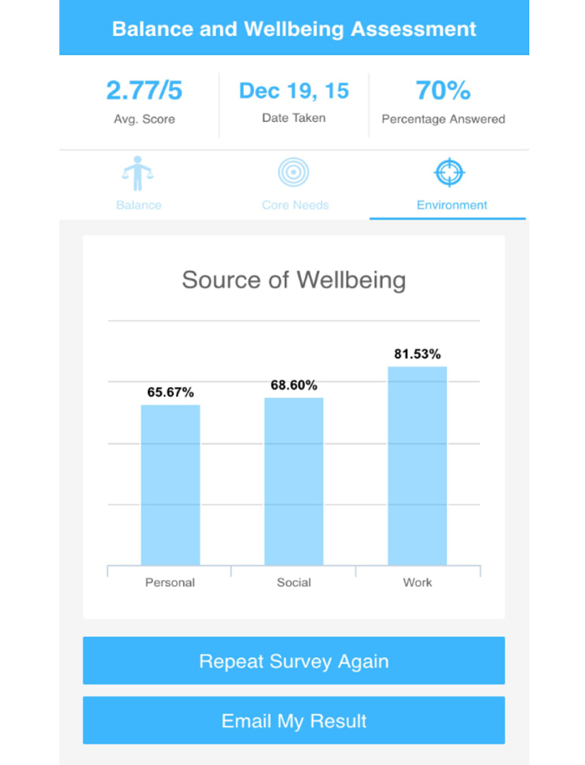Image resolution: width=585 pixels, height=765 pixels.
Task: Click the Core Needs concentric circles icon
Action: (294, 173)
